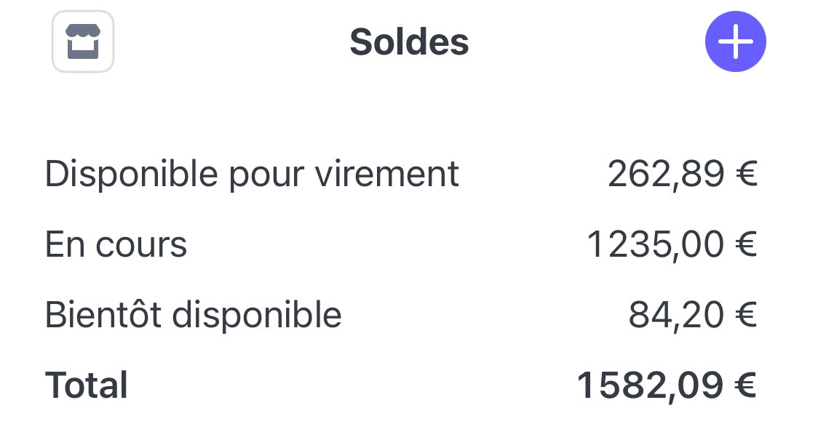The height and width of the screenshot is (440, 818).
Task: Tap the word cours
Action: 141,245
